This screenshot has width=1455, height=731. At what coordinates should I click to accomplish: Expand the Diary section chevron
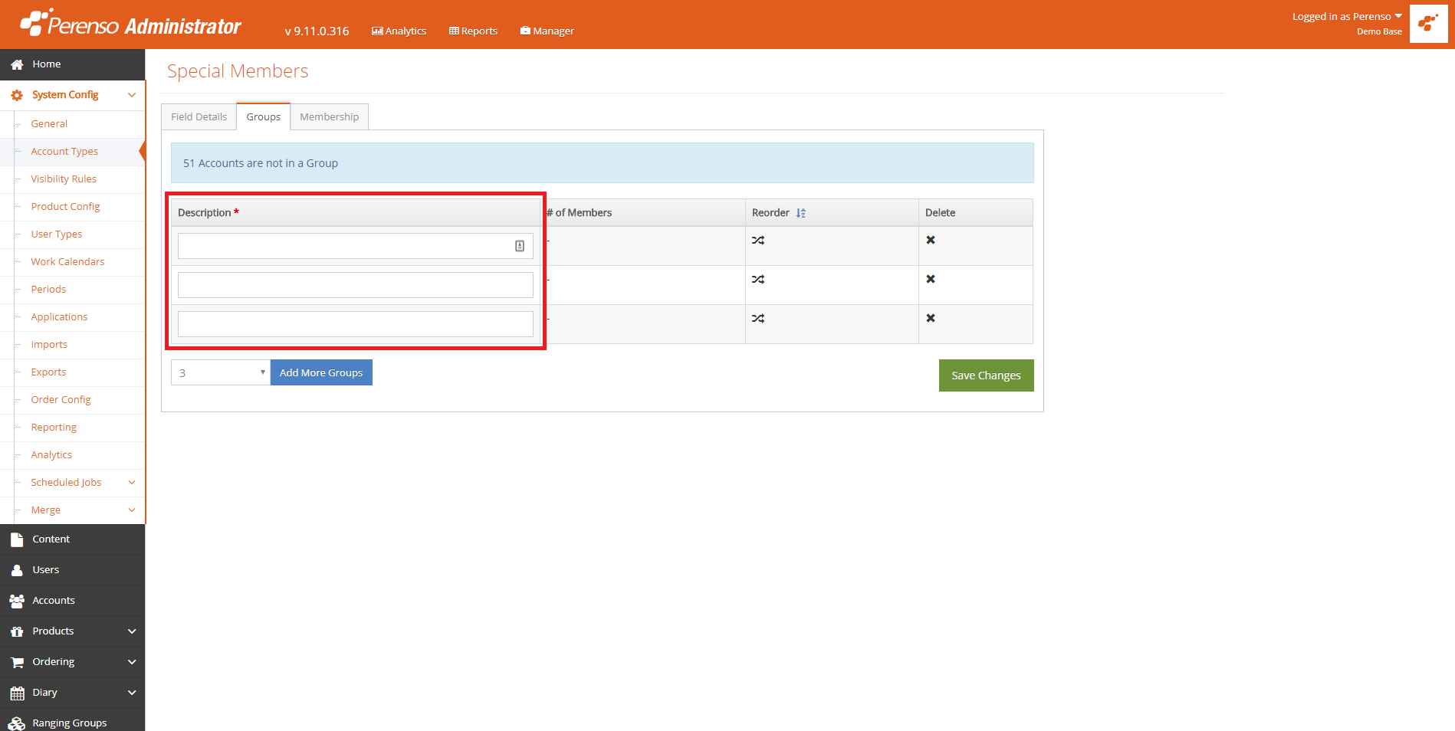(132, 693)
